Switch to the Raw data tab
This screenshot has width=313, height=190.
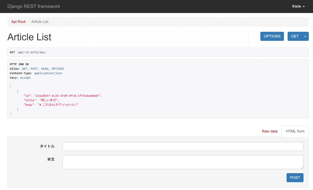pos(270,131)
